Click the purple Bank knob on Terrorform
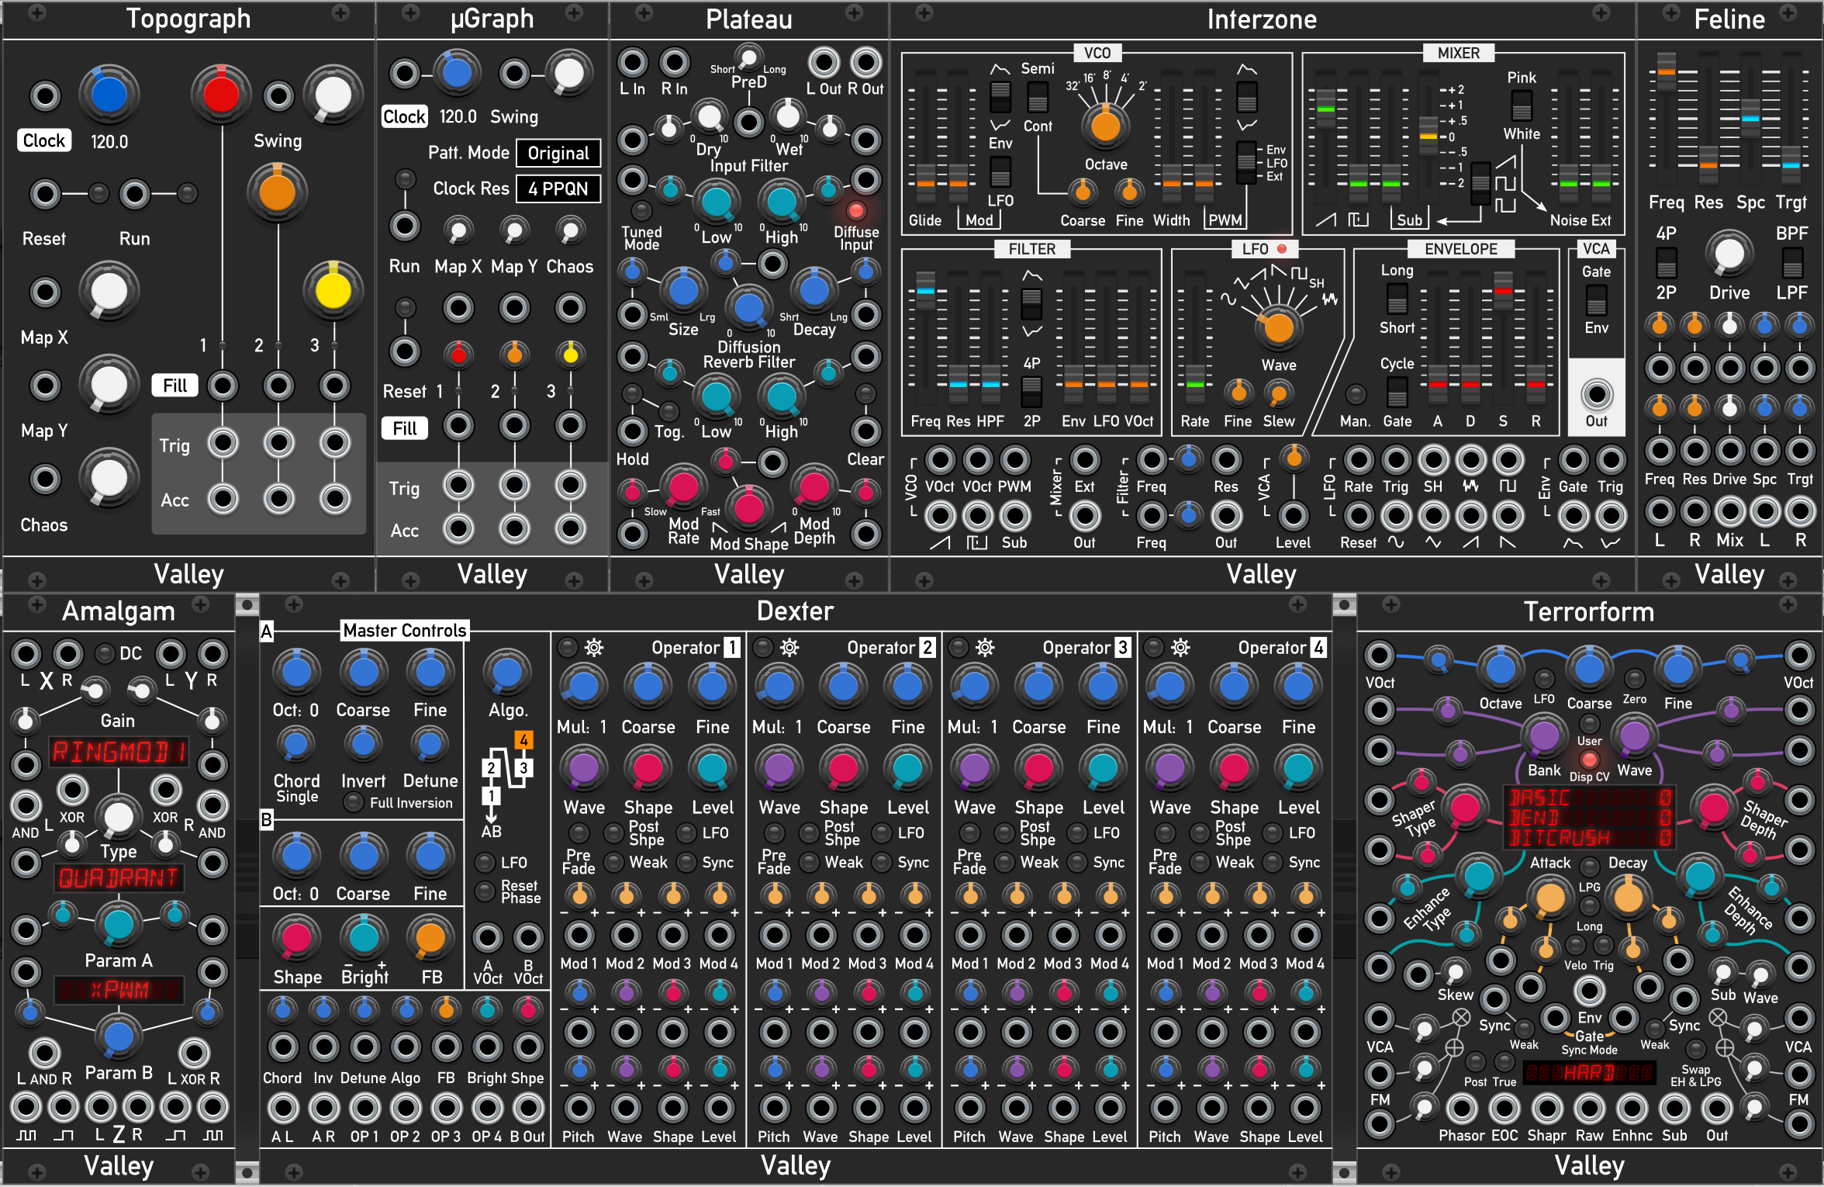Screen dimensions: 1824x1187 (x=1543, y=736)
